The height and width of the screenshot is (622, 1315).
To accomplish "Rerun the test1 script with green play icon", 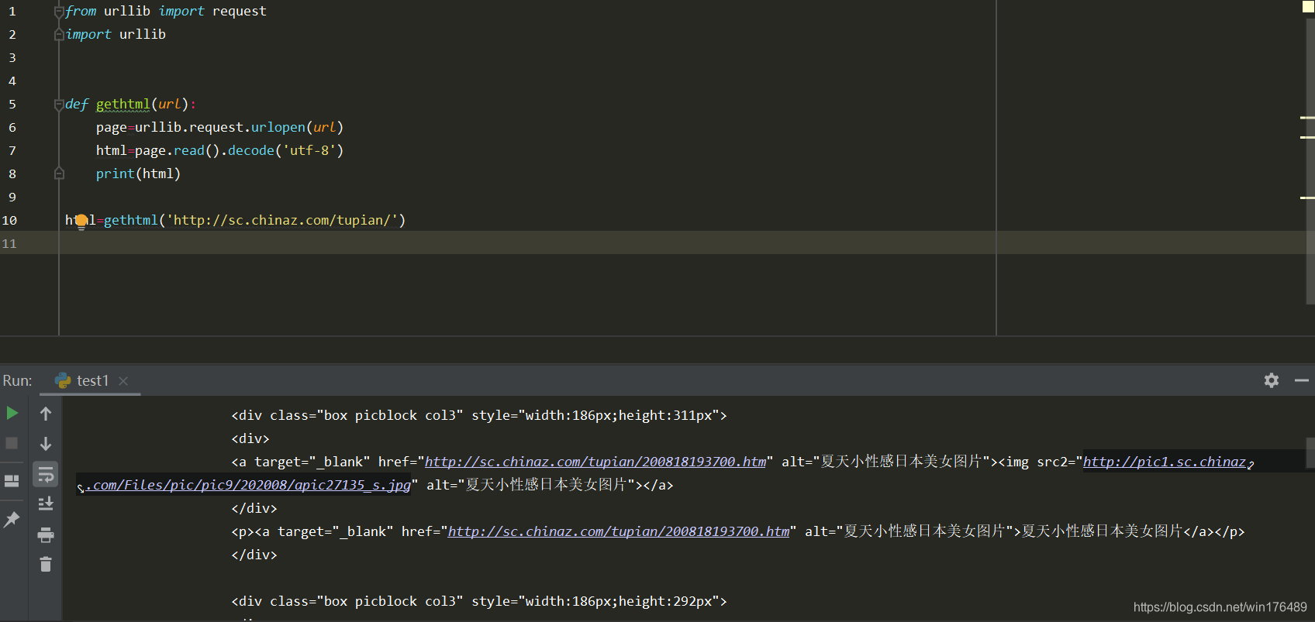I will (x=12, y=413).
